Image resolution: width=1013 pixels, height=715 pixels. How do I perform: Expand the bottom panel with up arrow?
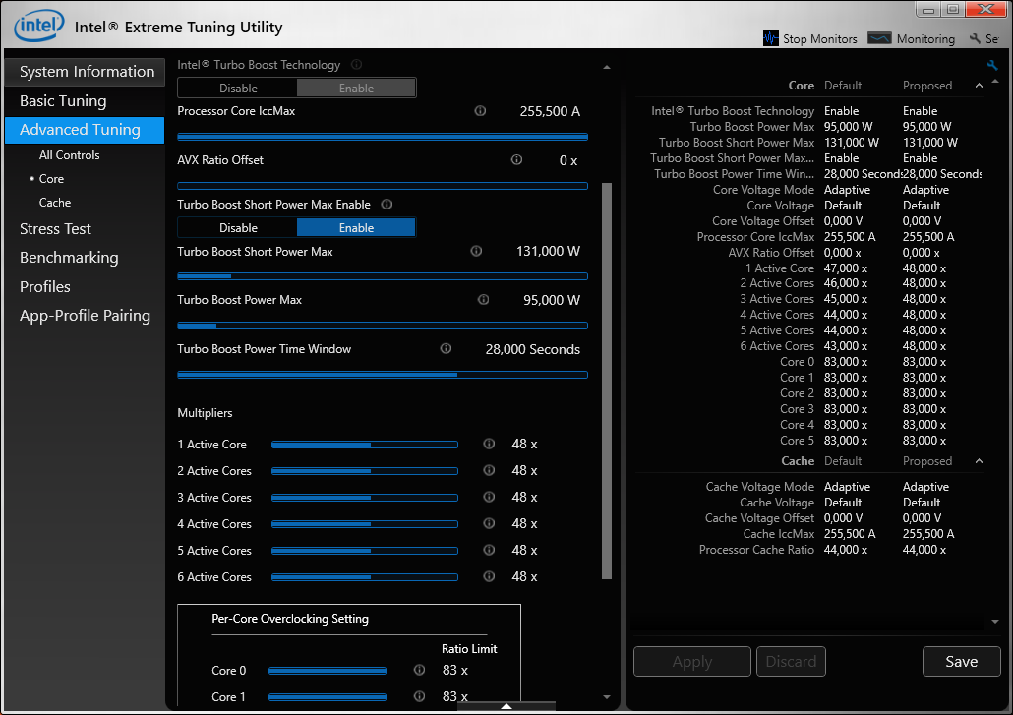[506, 706]
